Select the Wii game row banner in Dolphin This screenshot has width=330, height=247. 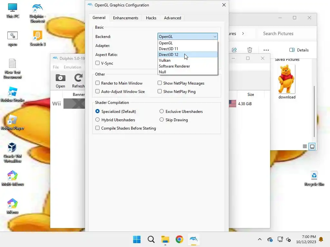74,104
